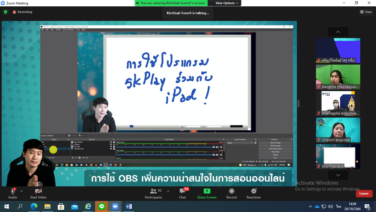Toggle lock on the SKPlayer source
The image size is (376, 212).
[114, 144]
